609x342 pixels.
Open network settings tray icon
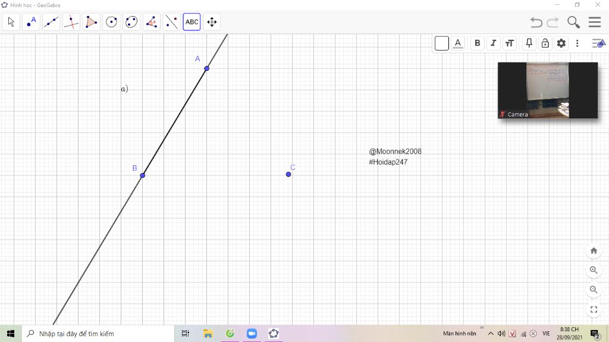(x=523, y=334)
